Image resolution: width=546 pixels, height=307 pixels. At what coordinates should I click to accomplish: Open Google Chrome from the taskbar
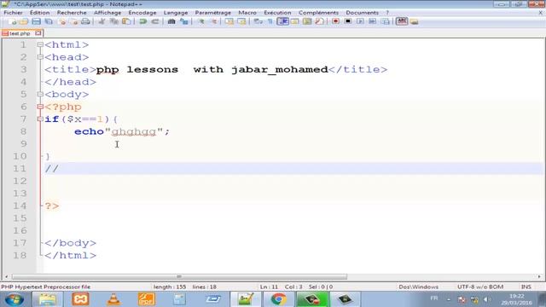click(278, 299)
